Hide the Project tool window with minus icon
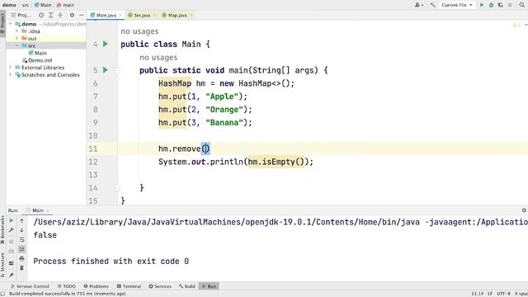Screen dimensions: 528x297 pyautogui.click(x=81, y=15)
